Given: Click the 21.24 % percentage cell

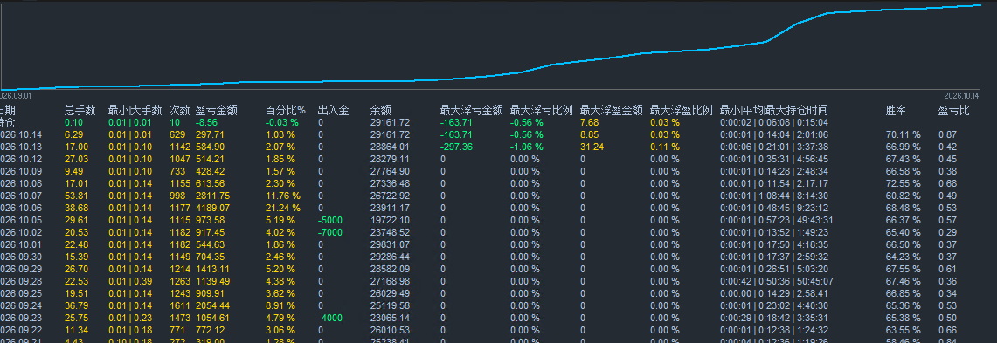Looking at the screenshot, I should coord(283,208).
